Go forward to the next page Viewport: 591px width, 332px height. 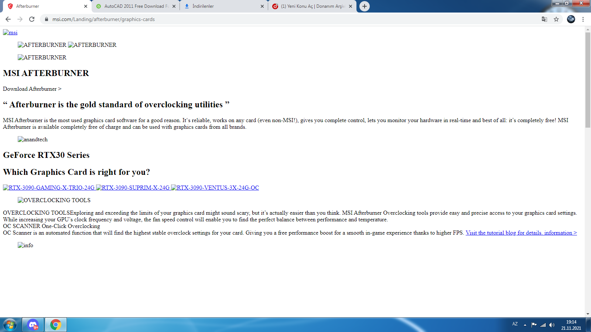(20, 19)
